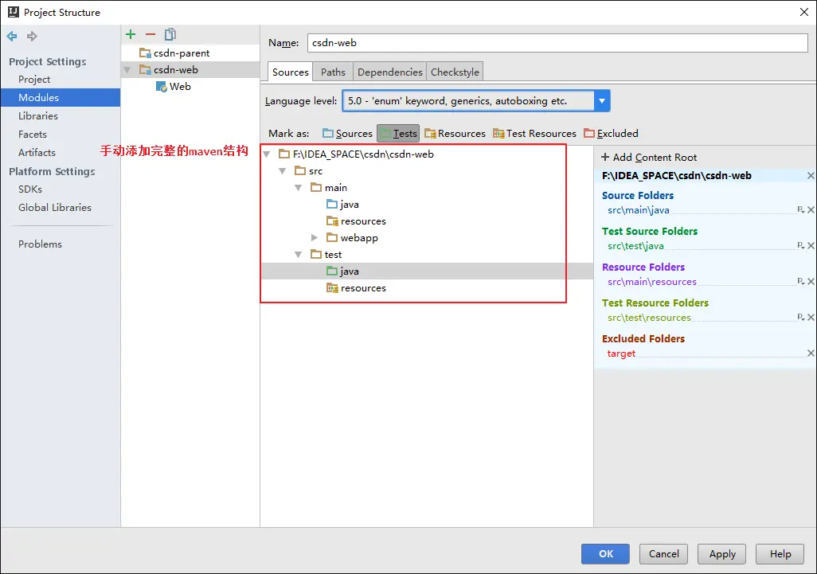The image size is (817, 574).
Task: Click src\test\java test source entry
Action: [x=635, y=246]
